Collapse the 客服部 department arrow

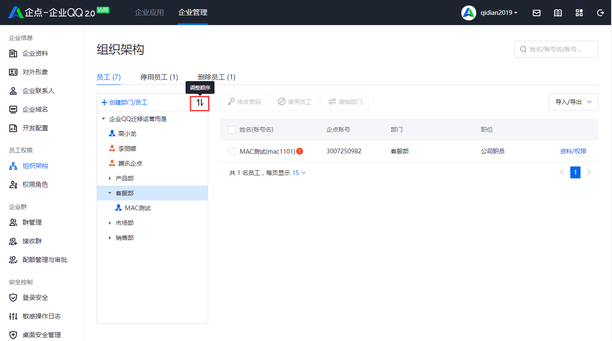click(110, 193)
